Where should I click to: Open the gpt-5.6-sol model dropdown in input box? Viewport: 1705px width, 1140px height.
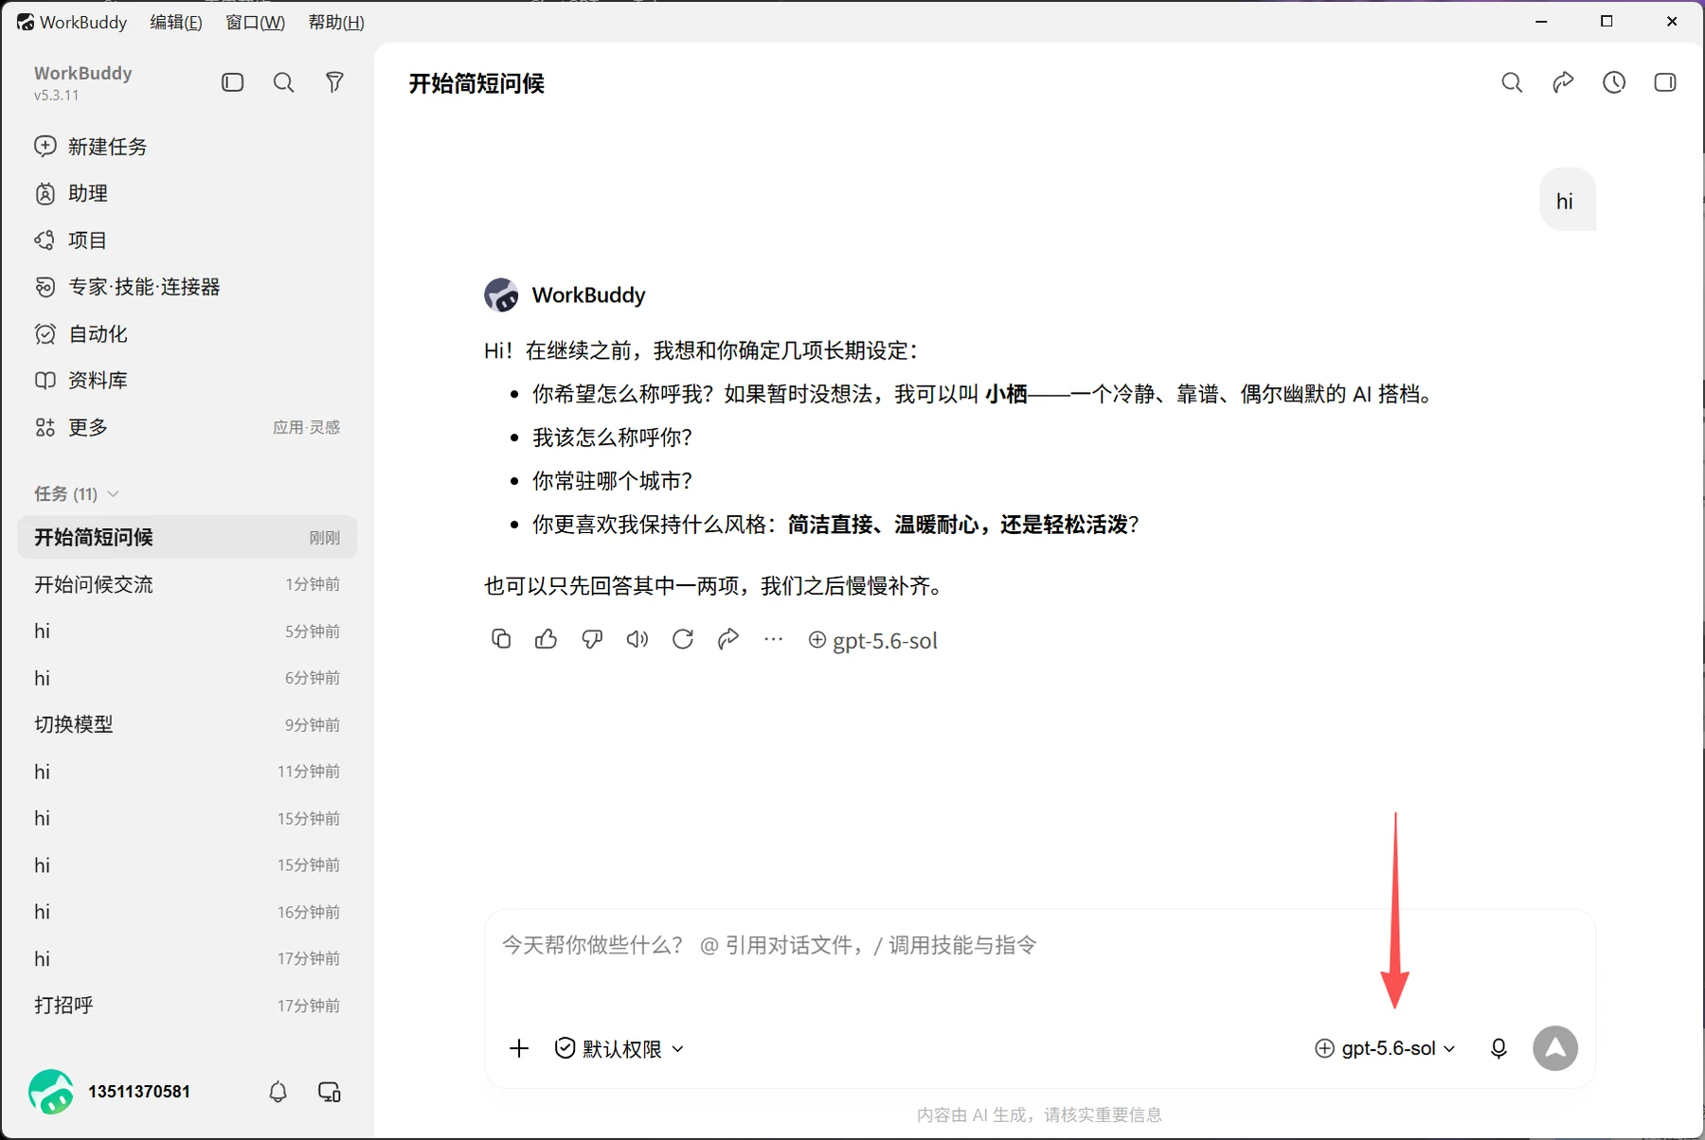[x=1385, y=1048]
